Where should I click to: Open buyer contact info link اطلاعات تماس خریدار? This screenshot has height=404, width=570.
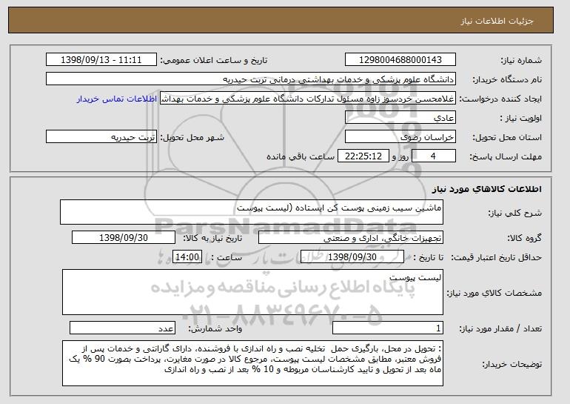tap(117, 99)
